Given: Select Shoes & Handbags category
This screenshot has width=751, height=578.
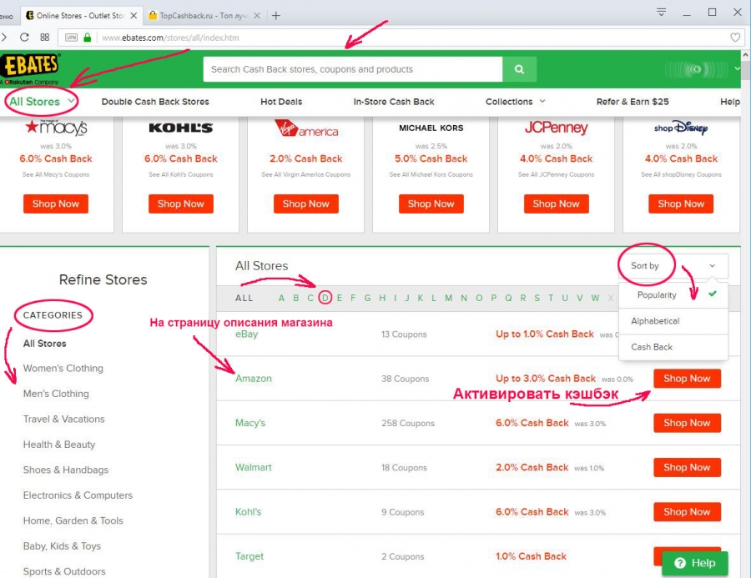Looking at the screenshot, I should tap(66, 470).
